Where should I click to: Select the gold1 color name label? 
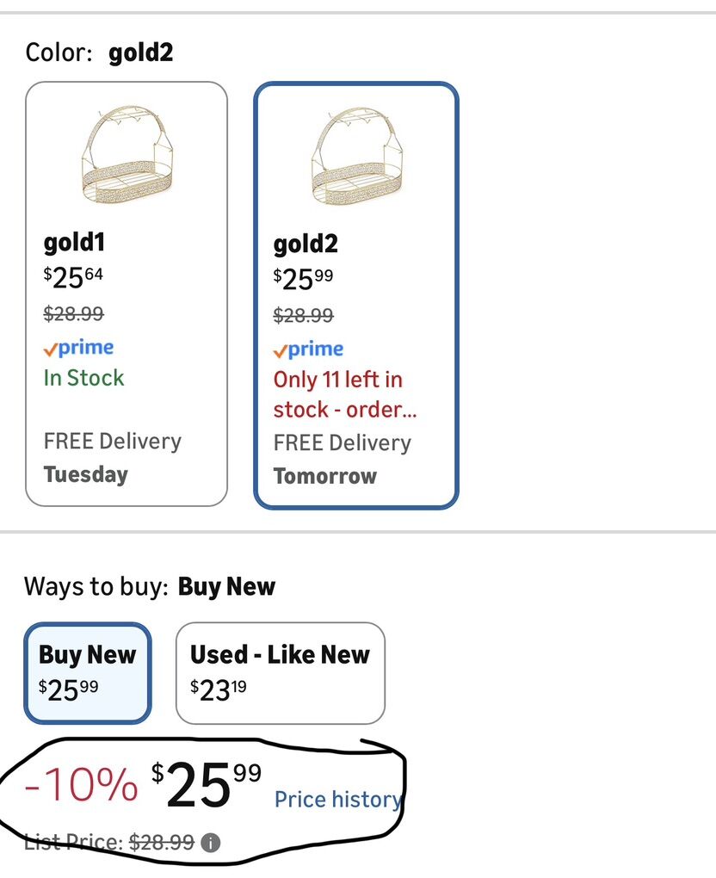coord(74,242)
